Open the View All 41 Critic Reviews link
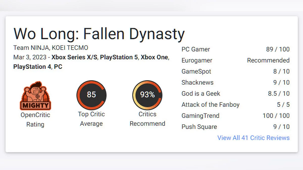 tap(253, 138)
